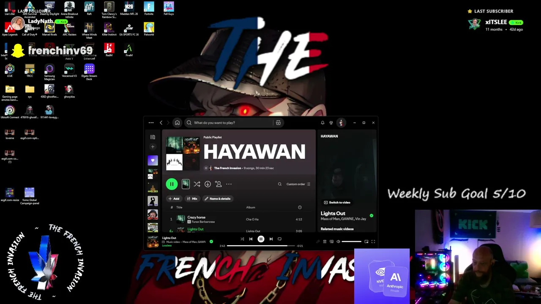Click the Add button in the playlist
Viewport: 541px width, 304px height.
coord(174,199)
